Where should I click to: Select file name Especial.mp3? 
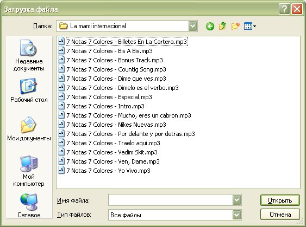109,97
